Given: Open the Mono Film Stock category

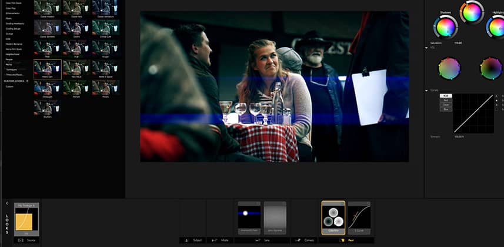Looking at the screenshot, I should [x=14, y=49].
